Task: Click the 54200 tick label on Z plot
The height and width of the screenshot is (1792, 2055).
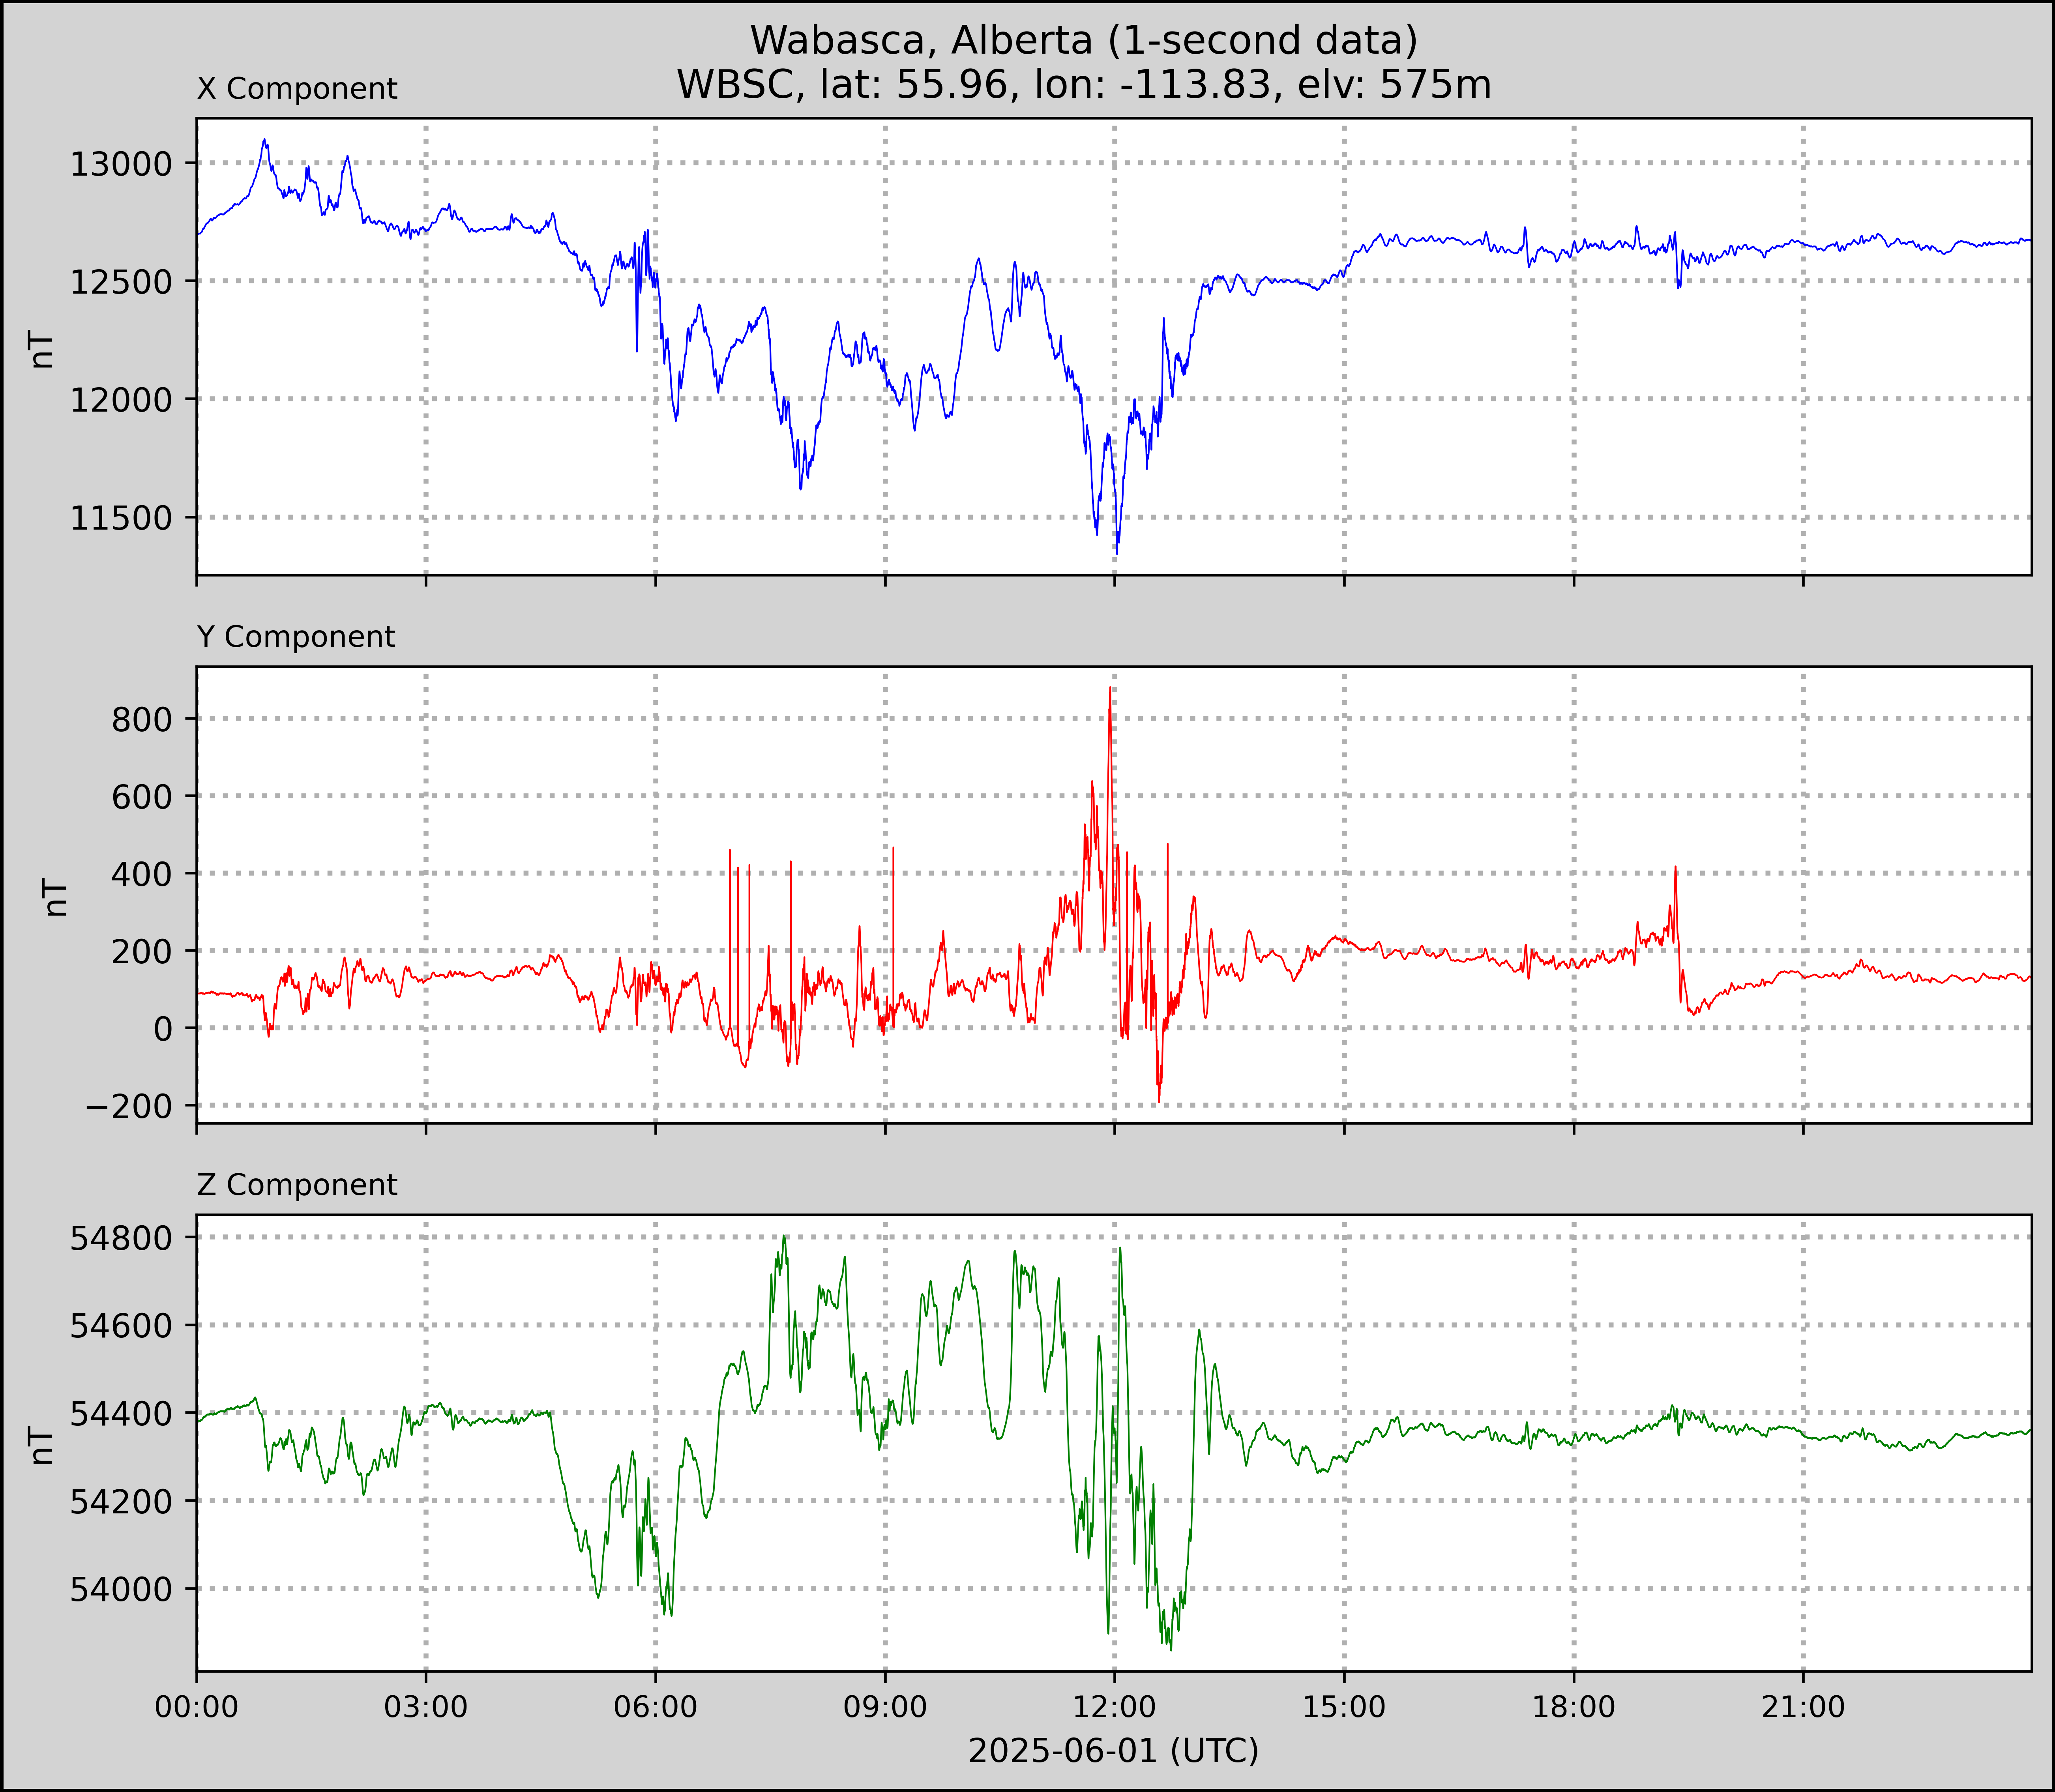Action: [x=121, y=1501]
